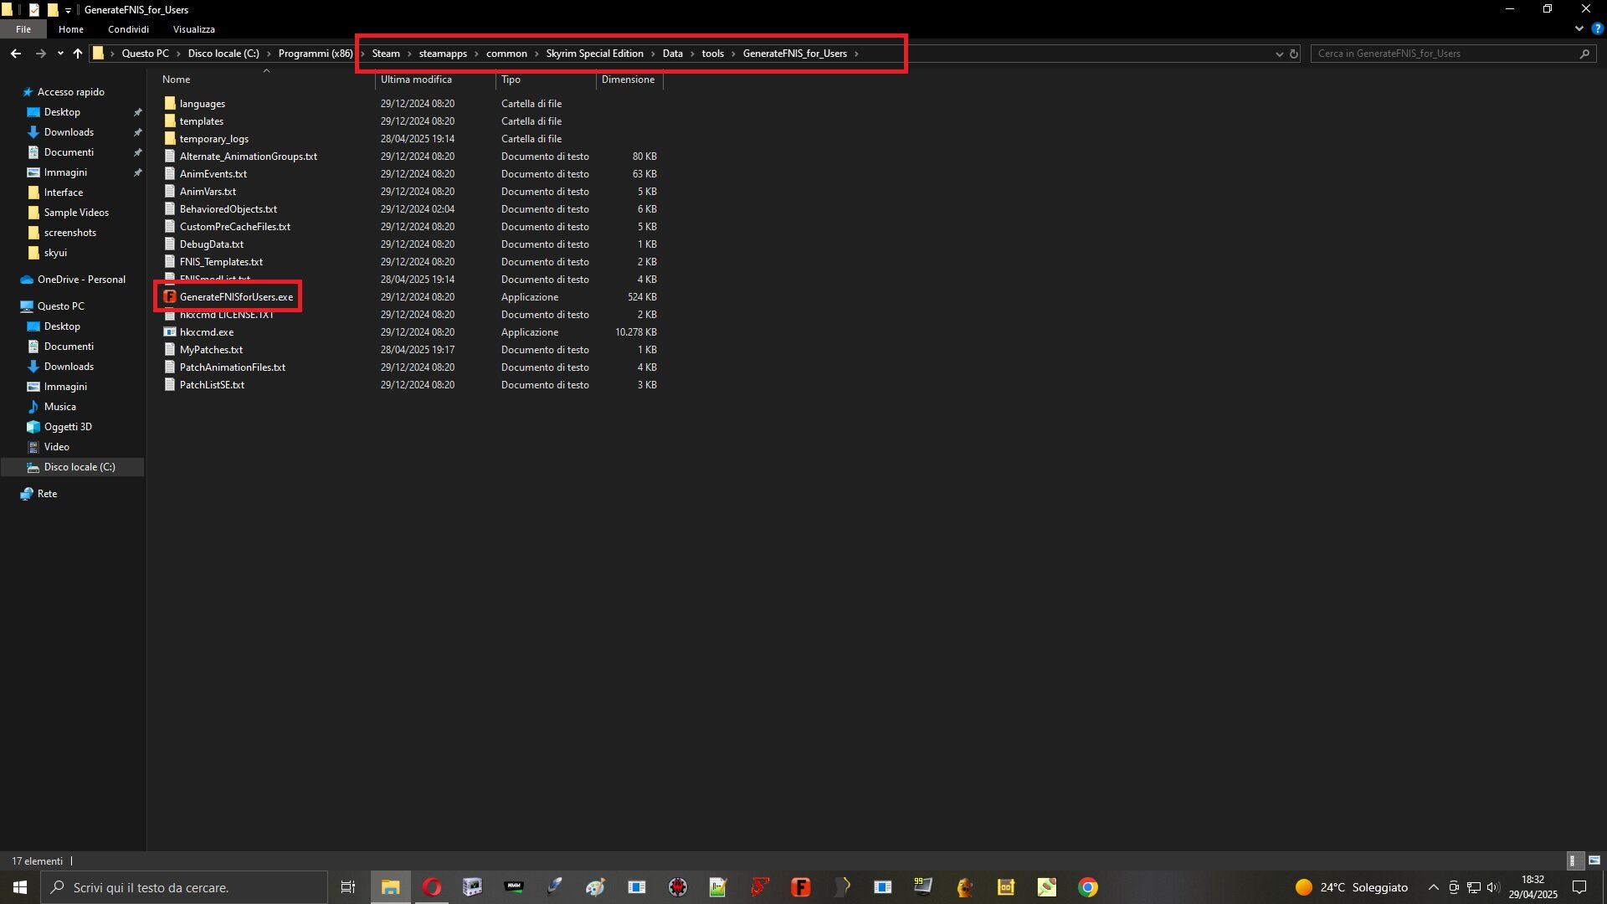Click Skyrim Special Edition in breadcrumb path
This screenshot has width=1607, height=904.
594,54
